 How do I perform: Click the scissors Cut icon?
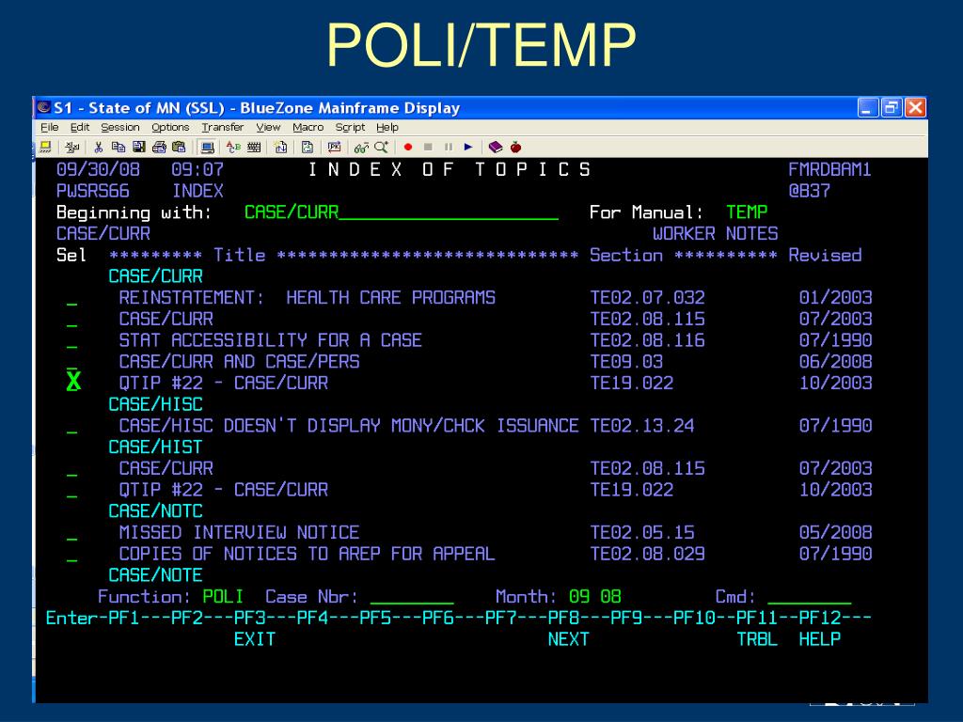98,148
